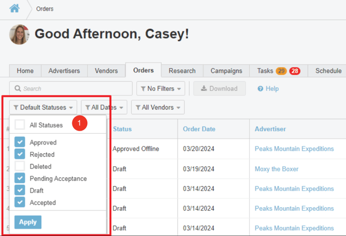The height and width of the screenshot is (236, 346).
Task: Uncheck the Pending Acceptance checkbox
Action: click(20, 178)
